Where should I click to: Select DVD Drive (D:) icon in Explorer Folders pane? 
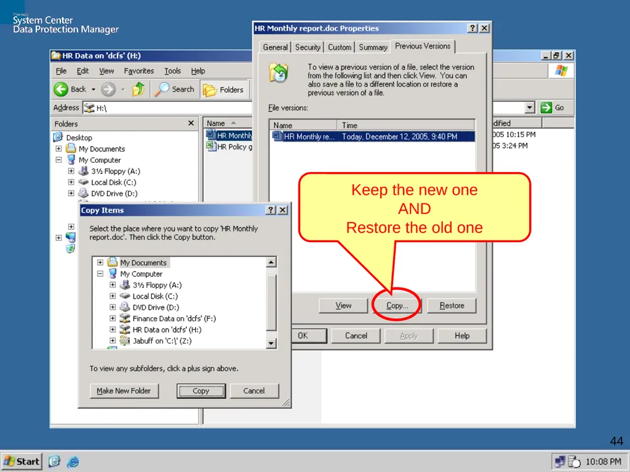tap(83, 193)
